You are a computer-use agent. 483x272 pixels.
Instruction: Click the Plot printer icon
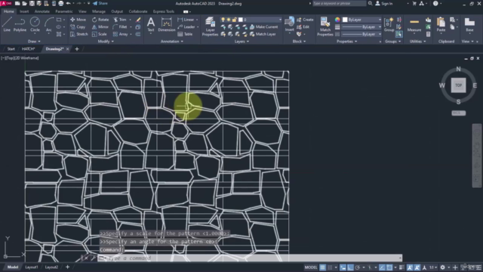tap(60, 3)
